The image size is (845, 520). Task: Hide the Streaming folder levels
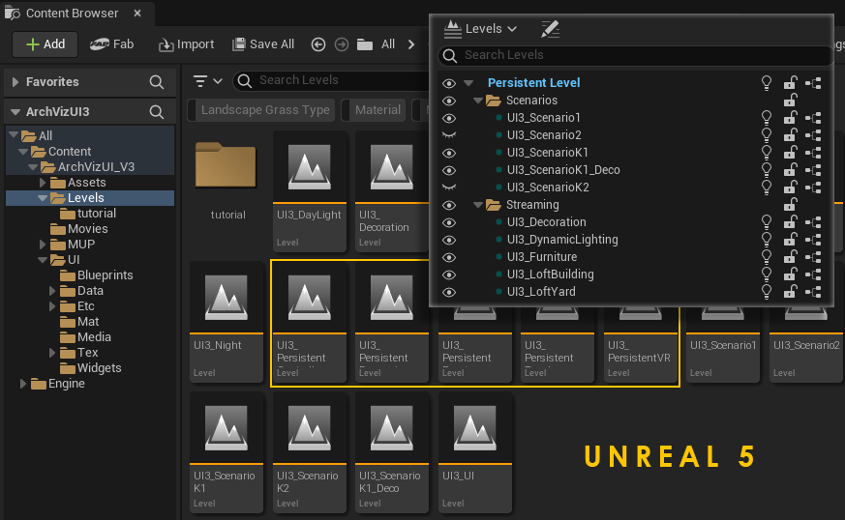click(449, 205)
